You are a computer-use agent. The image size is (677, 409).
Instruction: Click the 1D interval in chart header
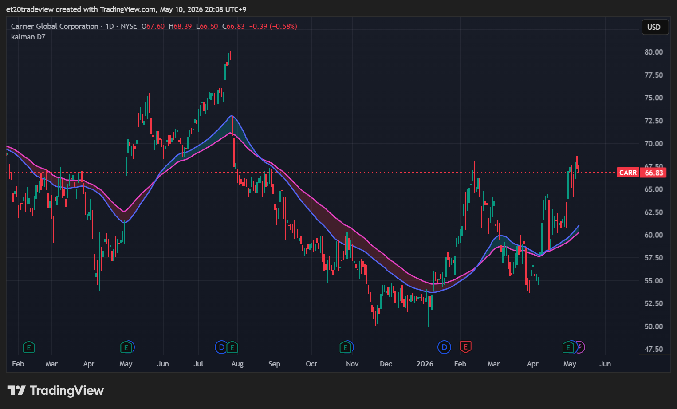pyautogui.click(x=110, y=26)
